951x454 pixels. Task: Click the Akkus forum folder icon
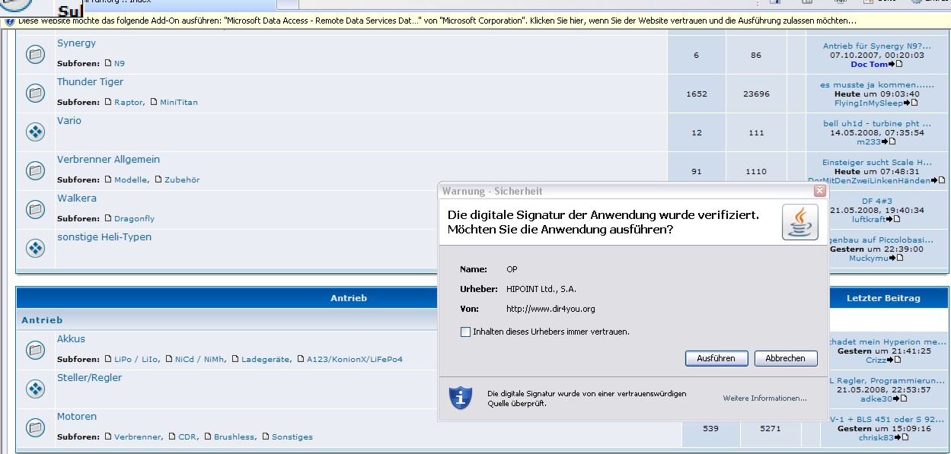click(35, 351)
